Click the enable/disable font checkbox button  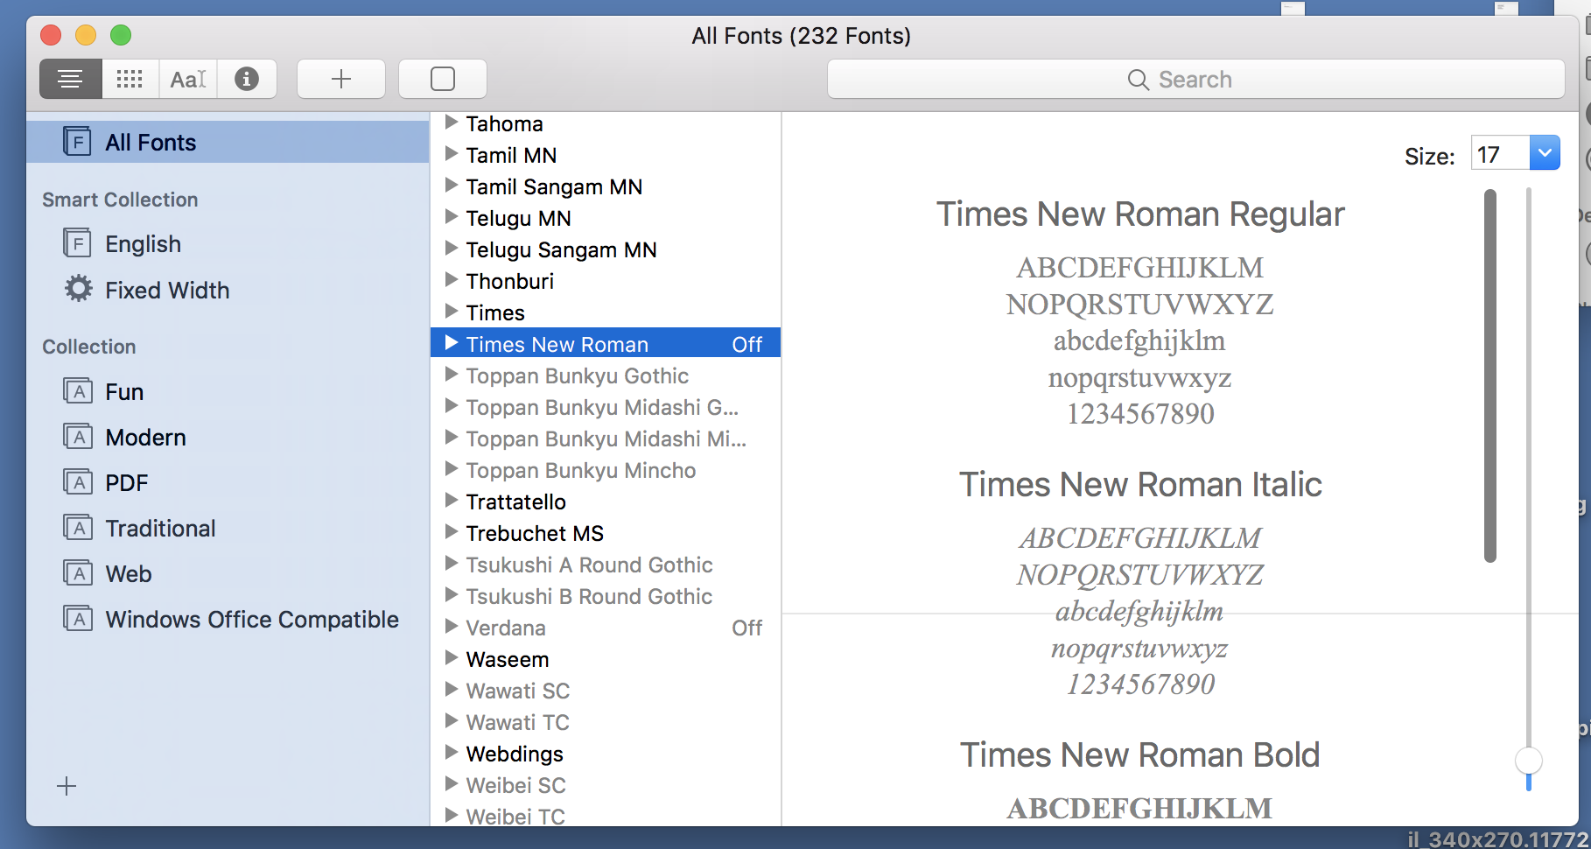443,80
